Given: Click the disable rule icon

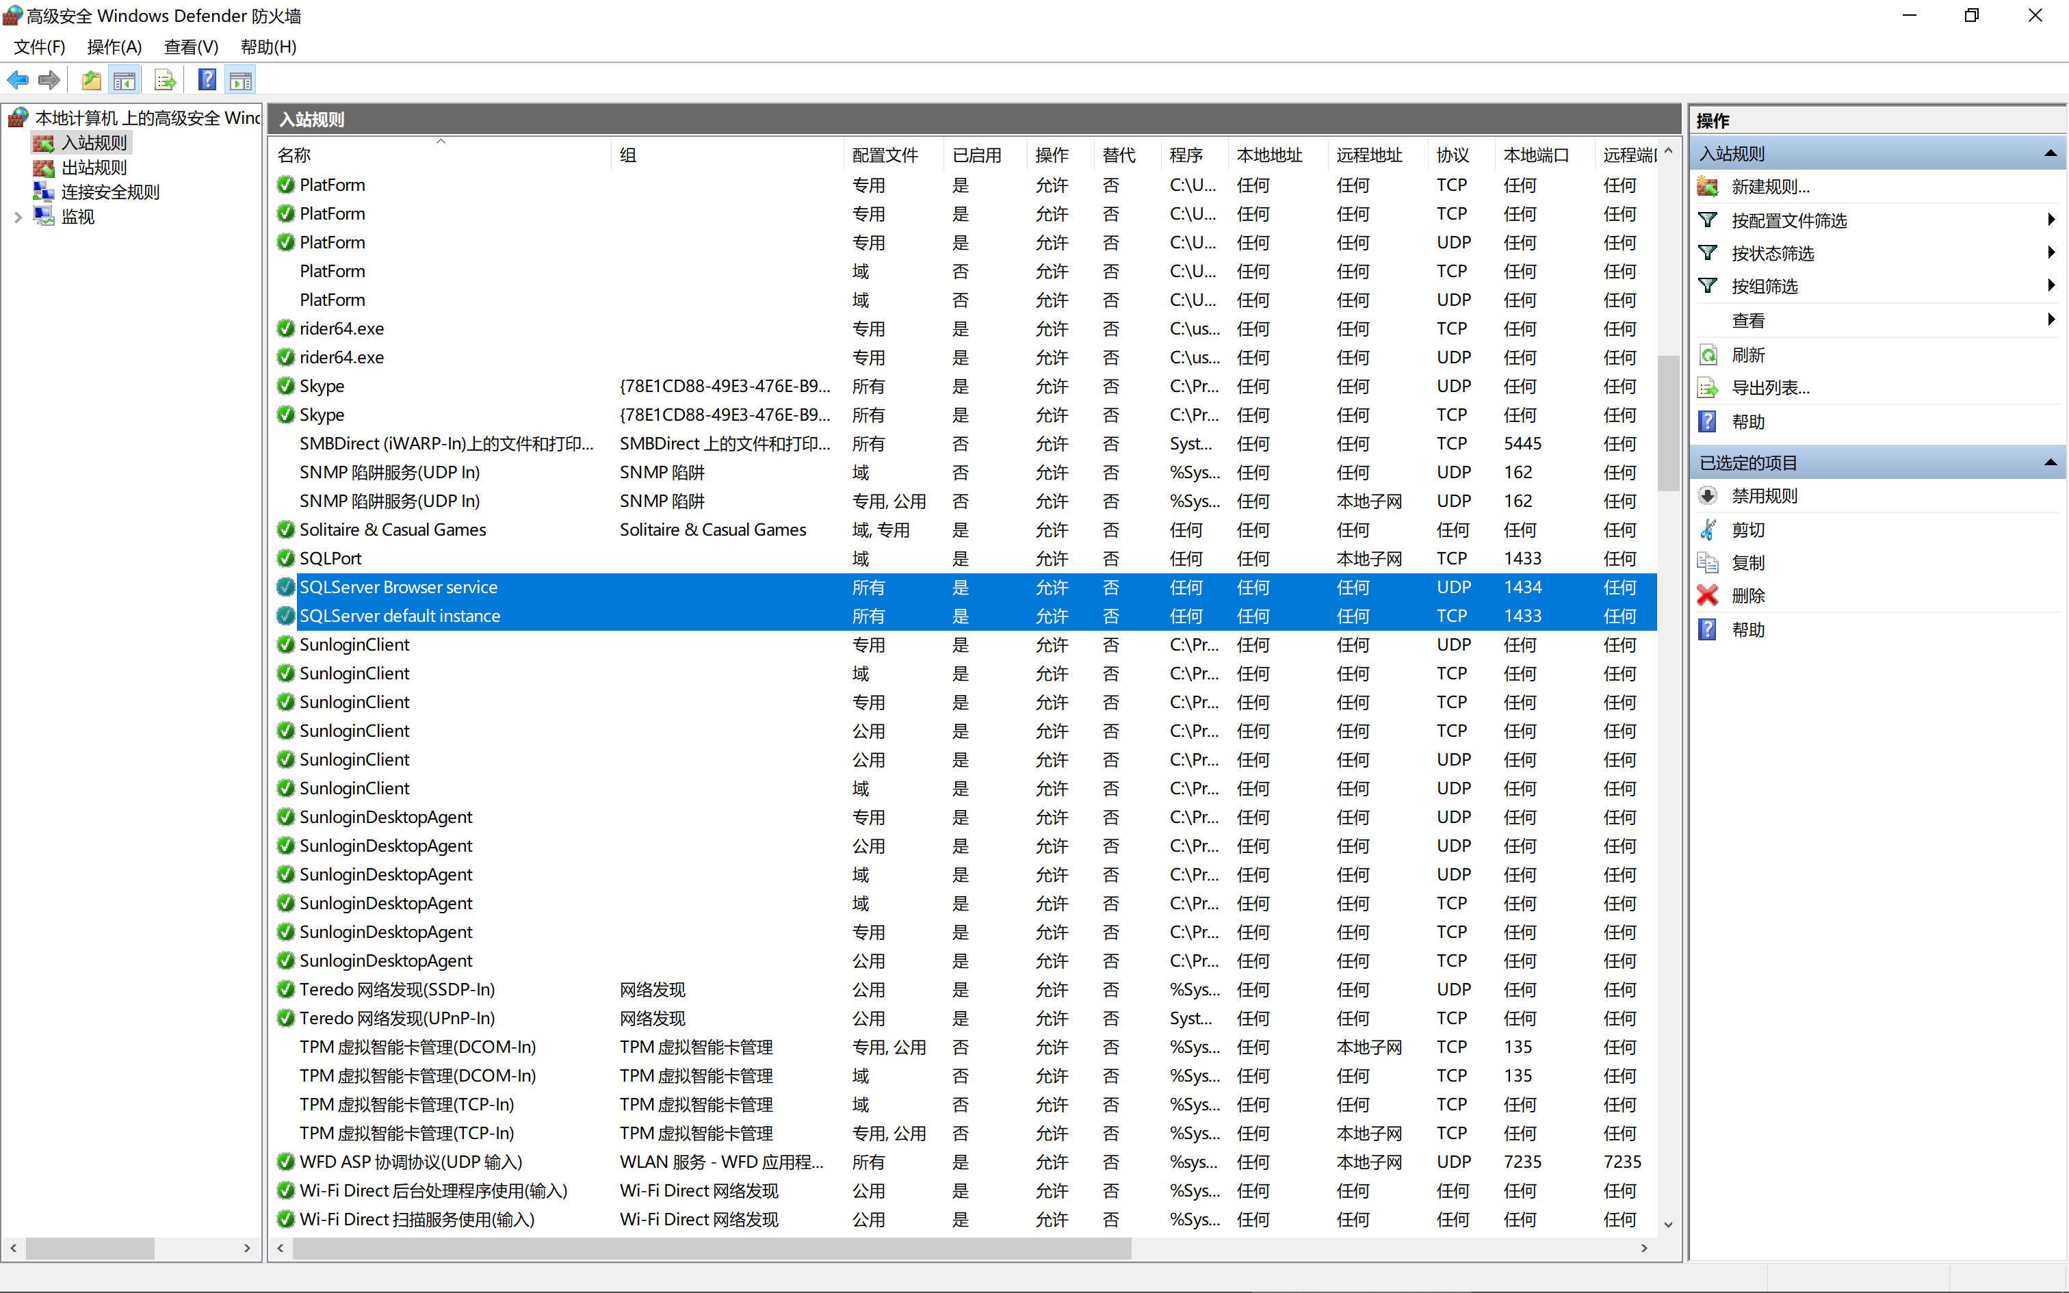Looking at the screenshot, I should click(x=1707, y=496).
